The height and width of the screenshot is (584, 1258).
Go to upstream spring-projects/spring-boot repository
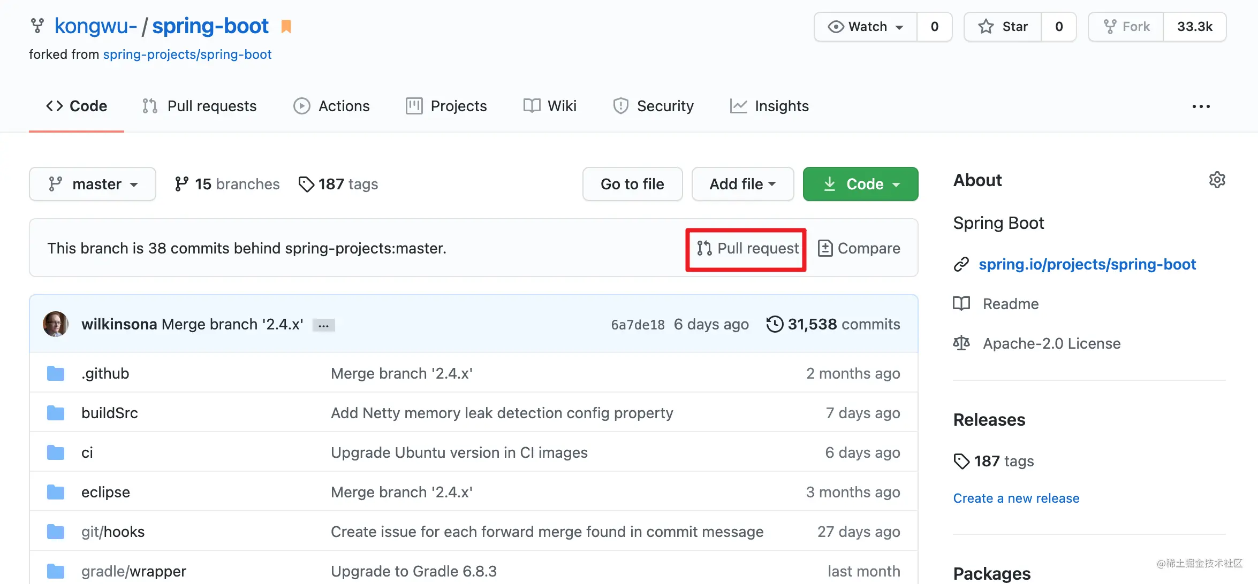(187, 55)
